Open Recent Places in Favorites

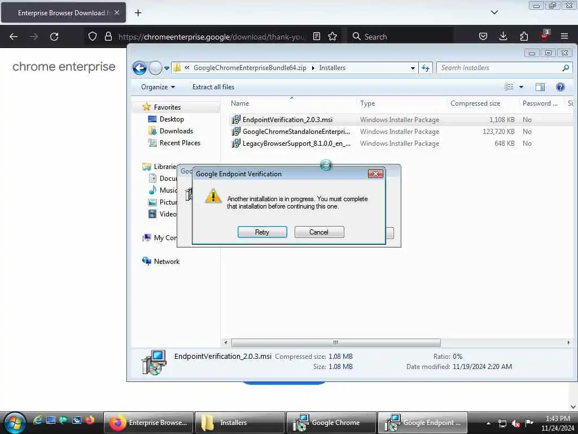(x=179, y=142)
